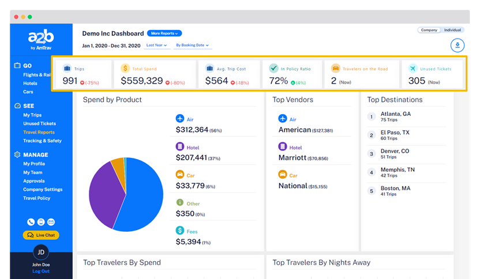
Task: Click the phone contact icon in sidebar
Action: (31, 222)
